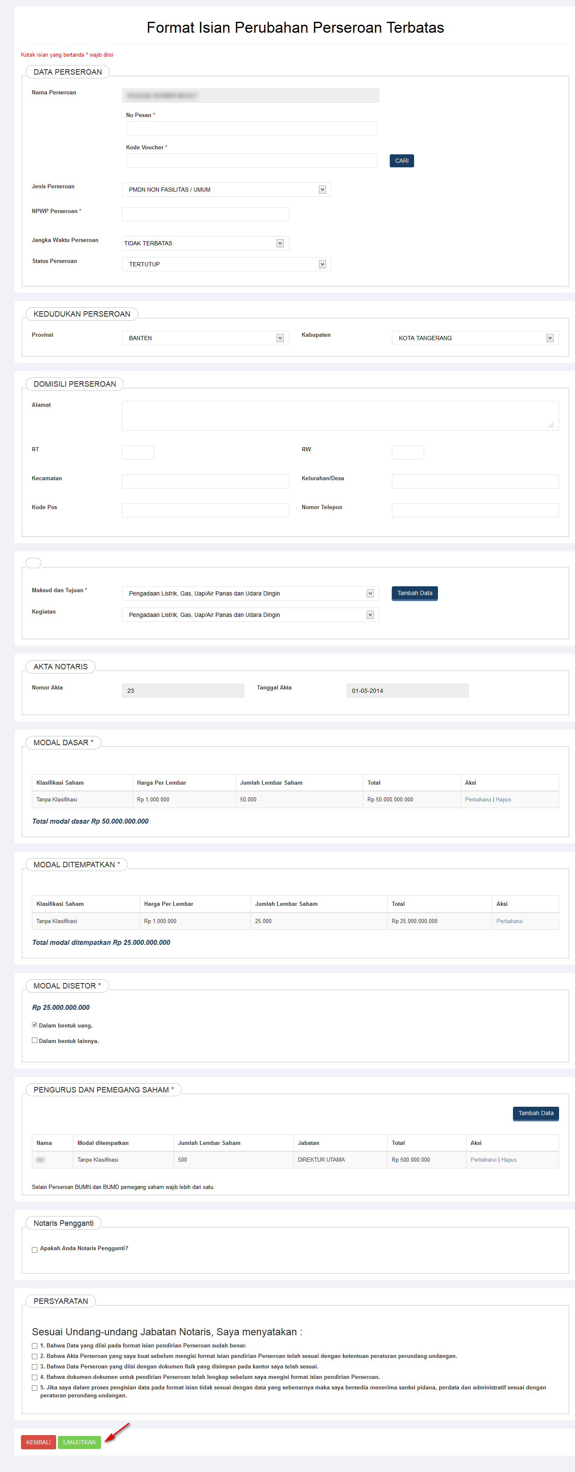The image size is (575, 1472).
Task: Click the CARI voucher search button
Action: click(401, 161)
